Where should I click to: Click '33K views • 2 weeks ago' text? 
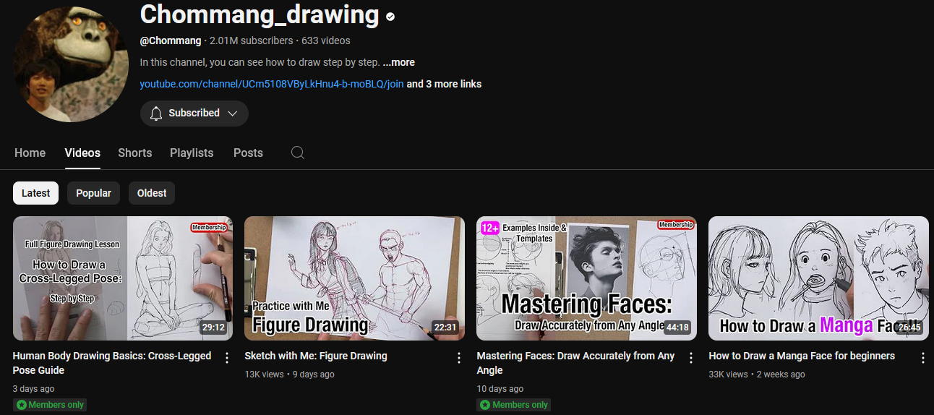coord(757,375)
